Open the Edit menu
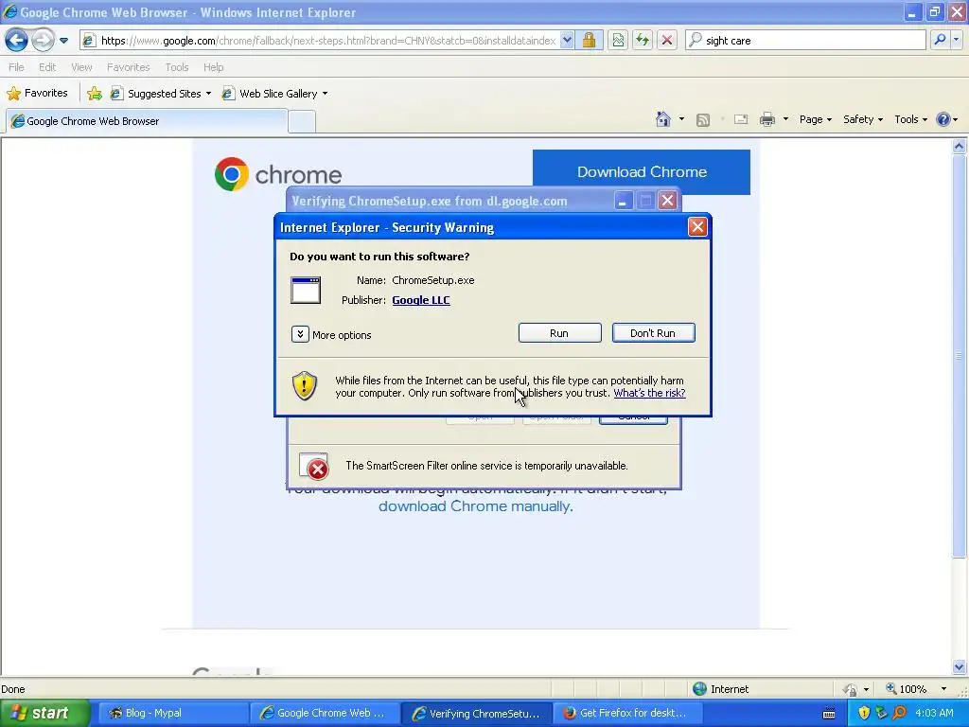The image size is (969, 727). pyautogui.click(x=47, y=67)
